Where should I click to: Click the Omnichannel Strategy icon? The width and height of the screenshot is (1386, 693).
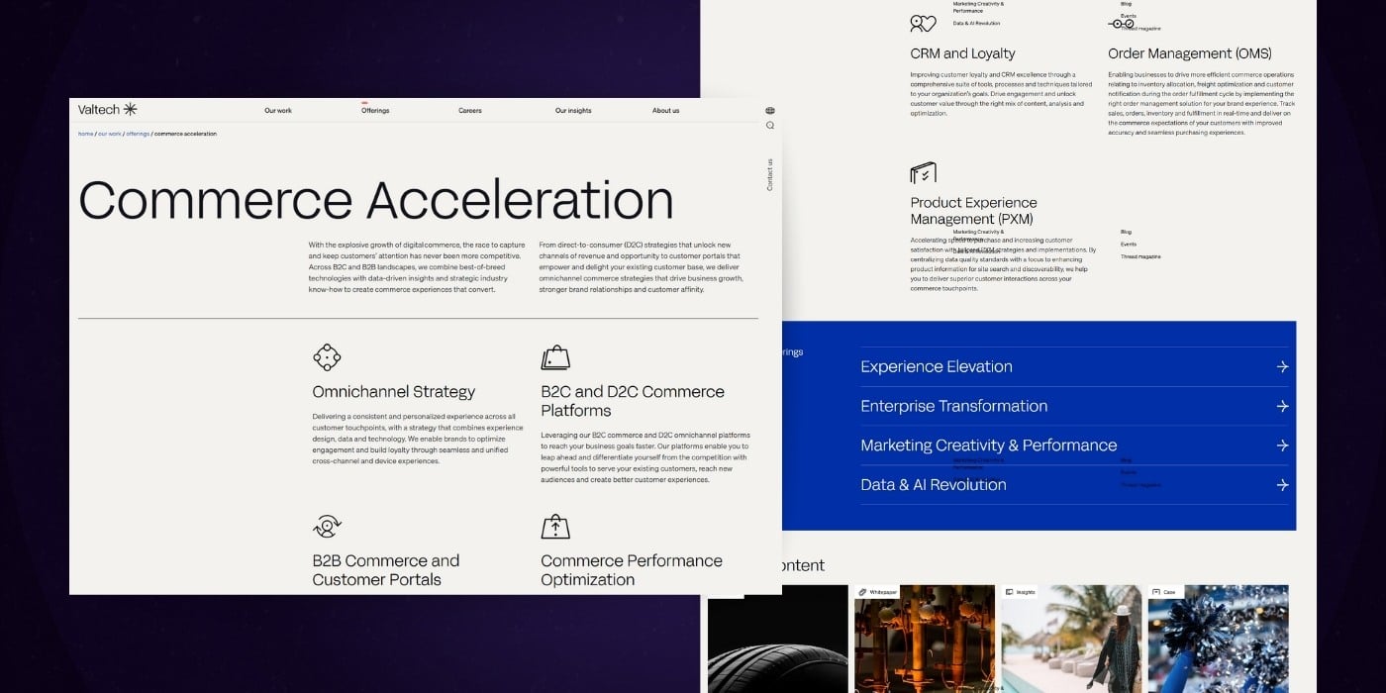(x=327, y=357)
